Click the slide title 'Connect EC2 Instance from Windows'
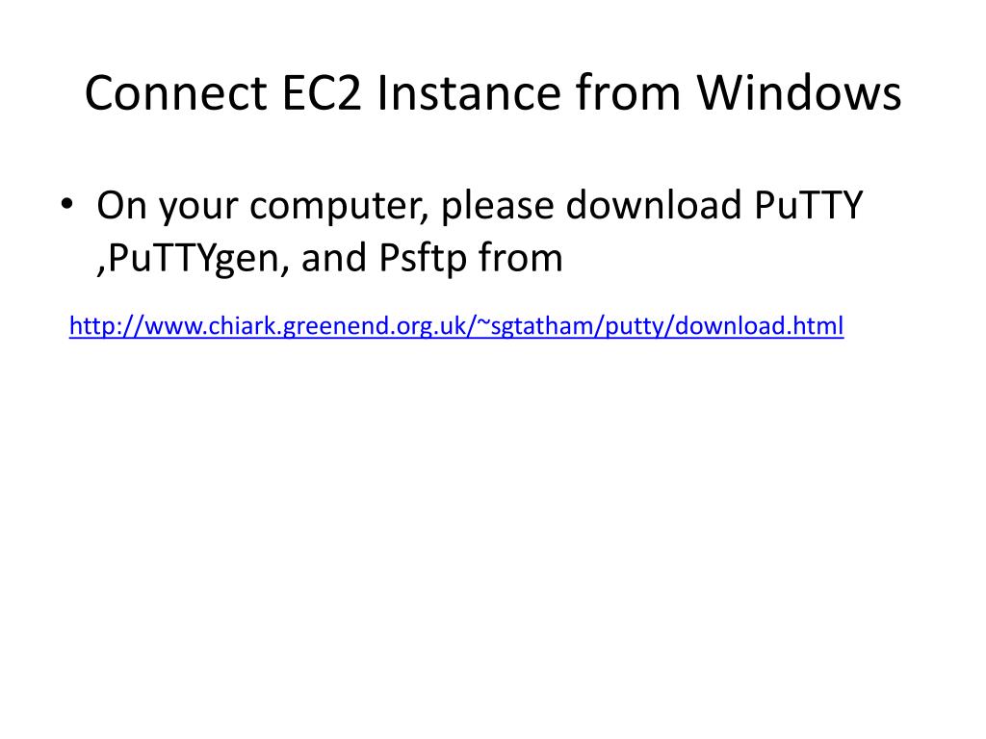 point(493,93)
